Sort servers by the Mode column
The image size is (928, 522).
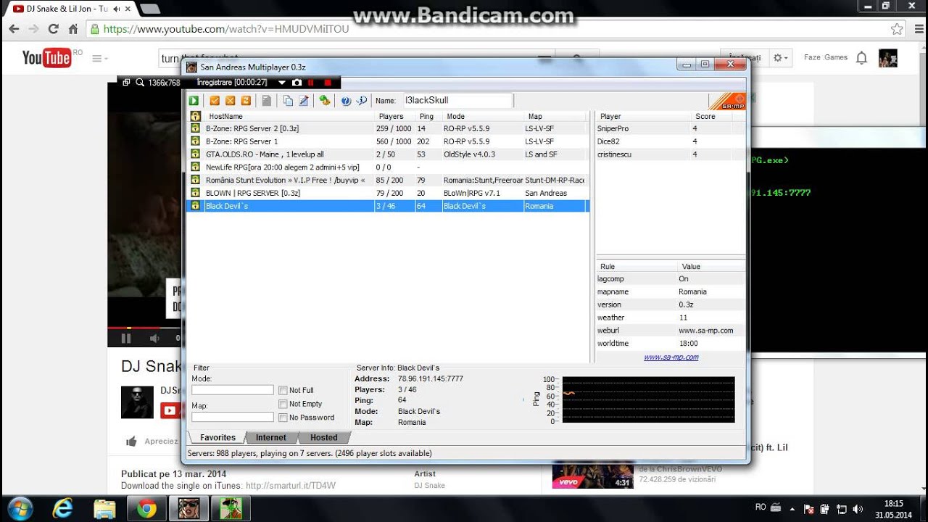(x=482, y=116)
